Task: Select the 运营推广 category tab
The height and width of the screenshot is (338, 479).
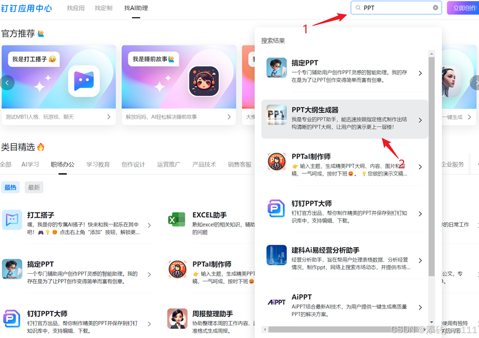Action: point(169,165)
